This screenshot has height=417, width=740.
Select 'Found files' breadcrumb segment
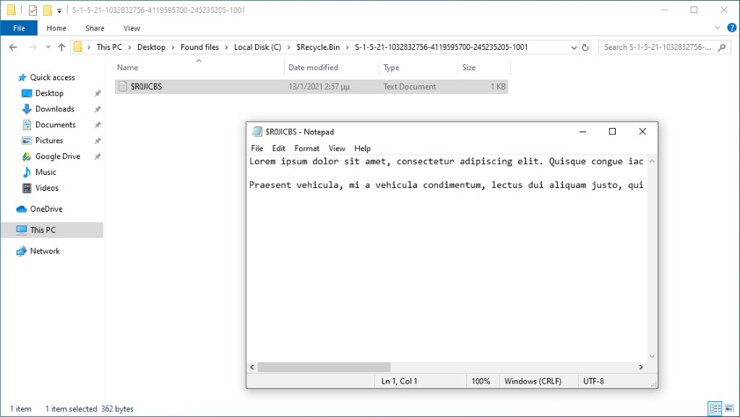coord(199,47)
